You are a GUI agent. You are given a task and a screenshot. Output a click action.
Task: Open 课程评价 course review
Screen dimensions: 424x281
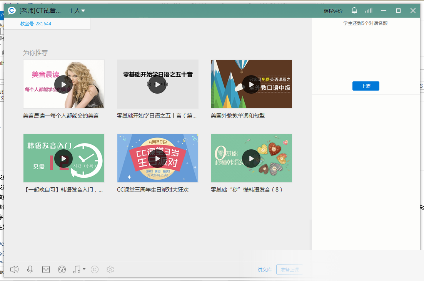coord(333,11)
